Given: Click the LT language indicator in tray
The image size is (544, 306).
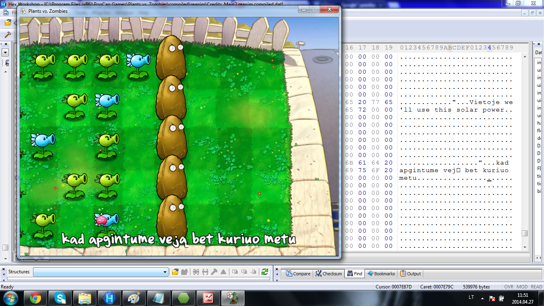Looking at the screenshot, I should click(x=472, y=297).
